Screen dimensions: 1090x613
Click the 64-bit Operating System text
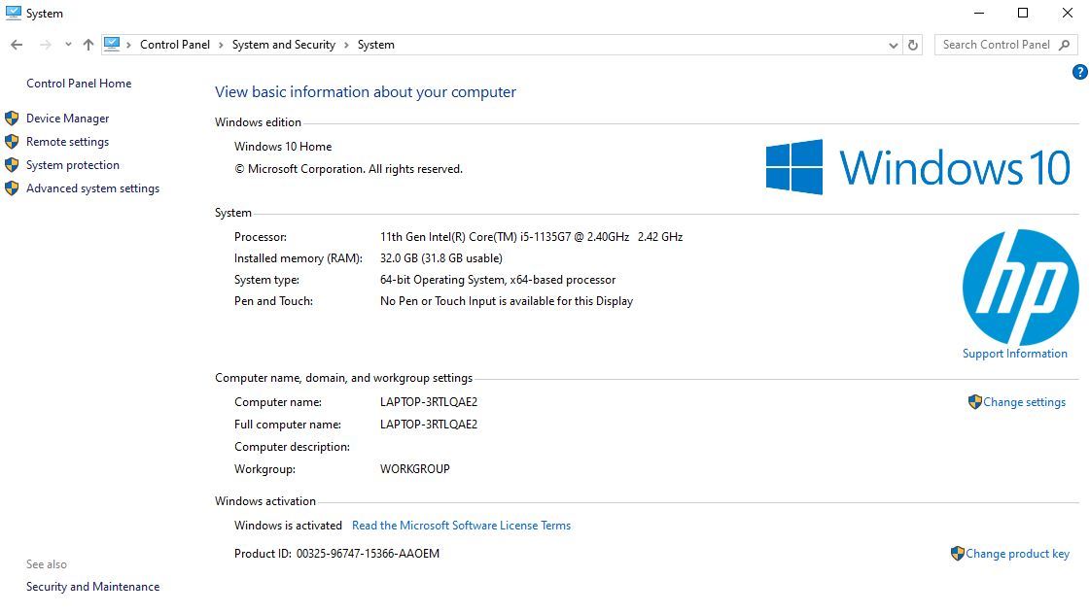(498, 280)
